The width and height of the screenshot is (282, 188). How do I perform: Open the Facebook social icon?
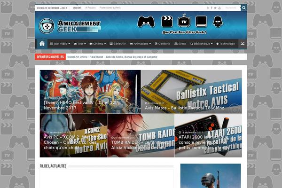tap(211, 8)
